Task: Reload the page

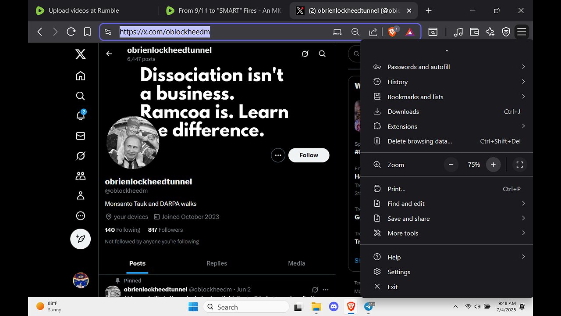Action: 71,32
